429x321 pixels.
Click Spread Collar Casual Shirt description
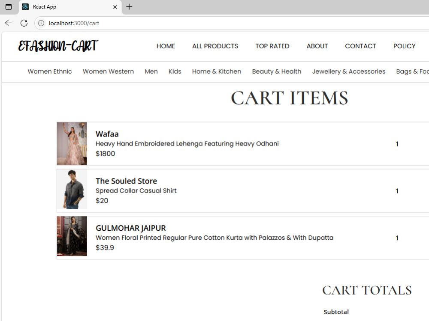[x=136, y=191]
